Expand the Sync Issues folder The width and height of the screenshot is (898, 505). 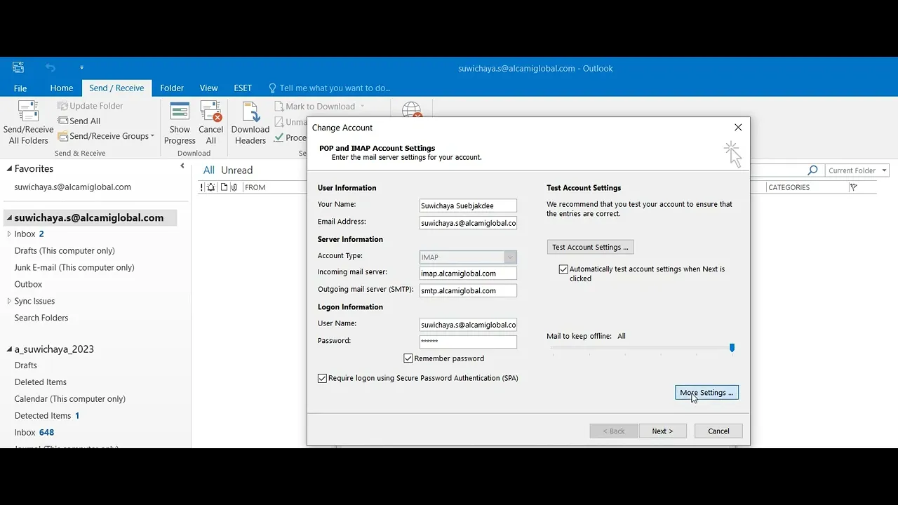9,302
